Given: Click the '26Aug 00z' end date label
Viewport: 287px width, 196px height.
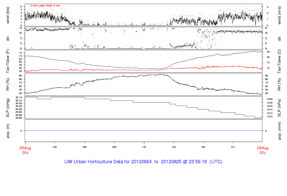Looking at the screenshot, I should pyautogui.click(x=263, y=150).
